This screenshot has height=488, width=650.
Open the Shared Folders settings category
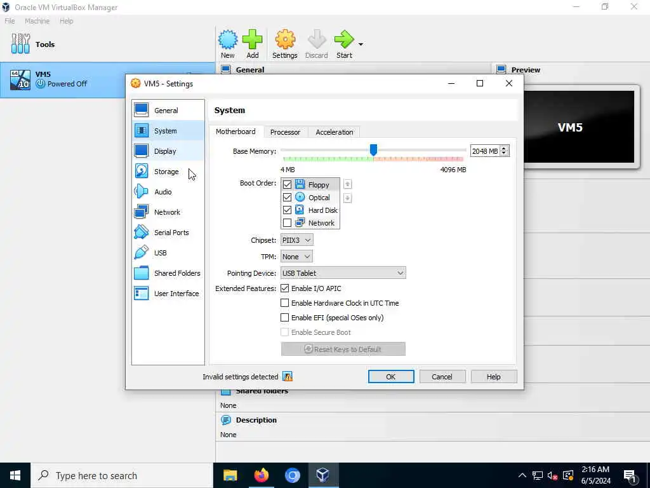168,273
